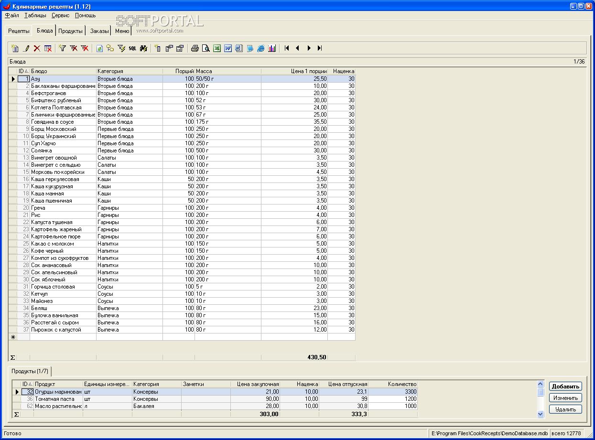This screenshot has width=595, height=440.
Task: Select the Продукты (1/7) bottom tab
Action: [x=30, y=371]
